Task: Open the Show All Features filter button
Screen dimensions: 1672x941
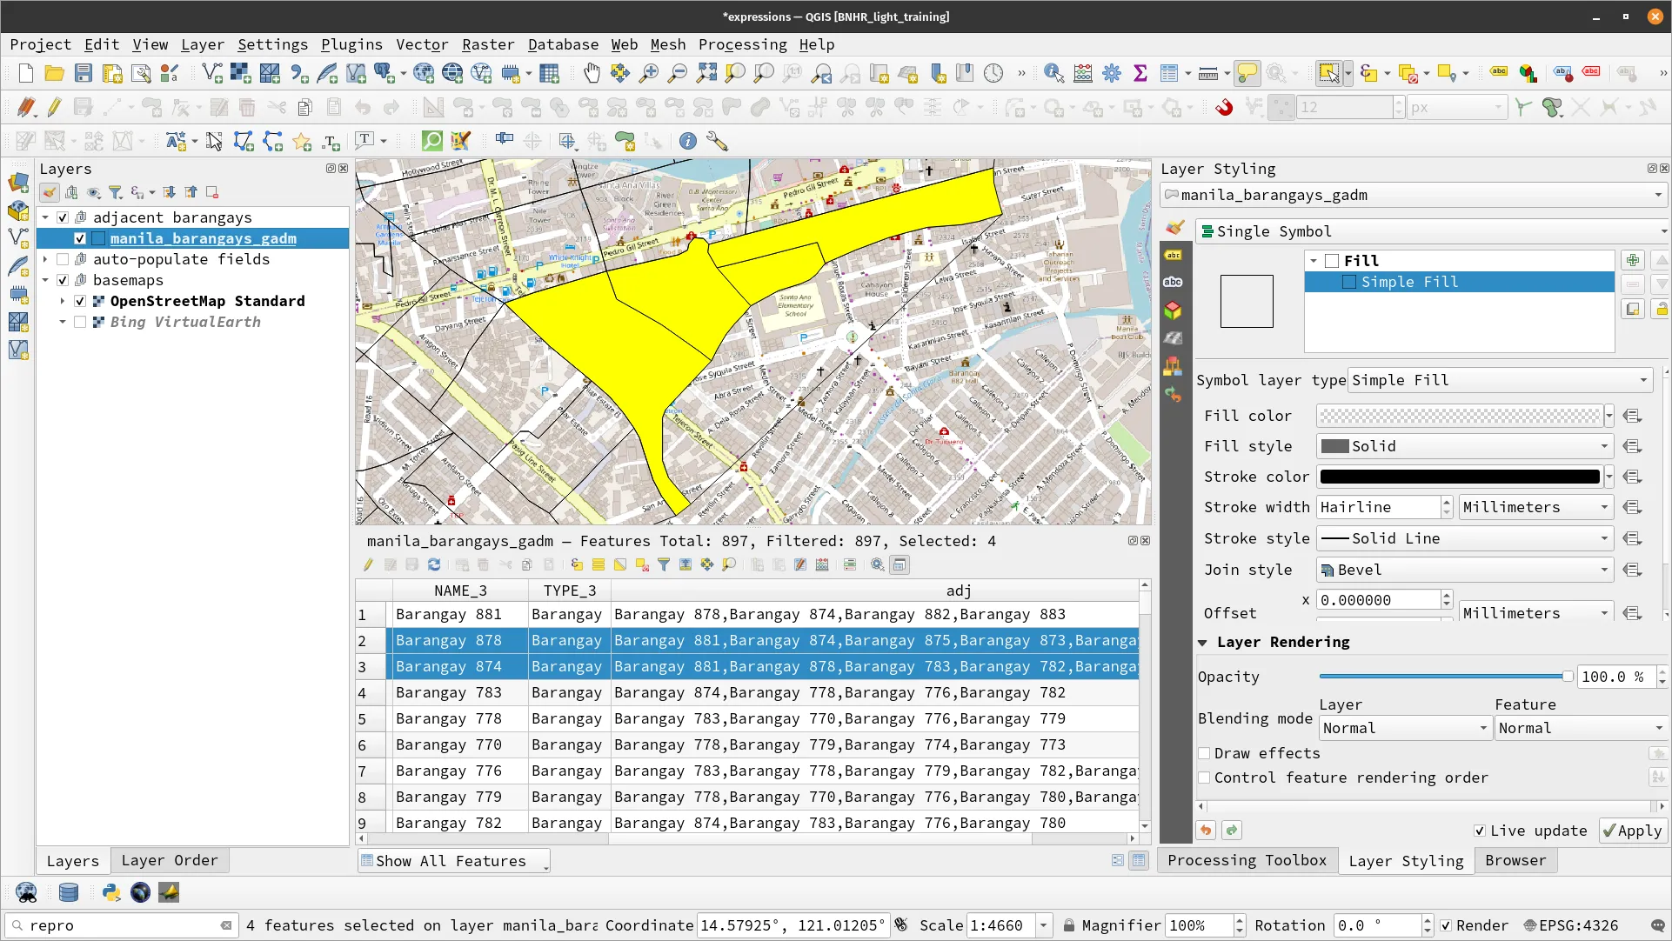Action: 452,860
